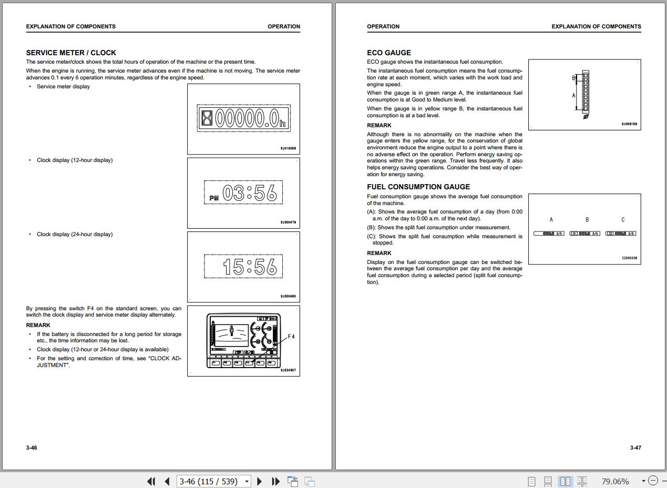Go to the next page

click(259, 481)
